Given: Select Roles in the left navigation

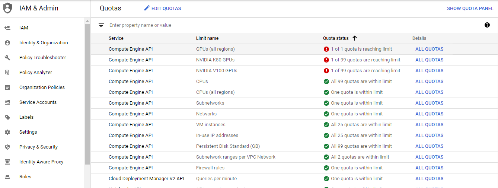Looking at the screenshot, I should pos(25,177).
